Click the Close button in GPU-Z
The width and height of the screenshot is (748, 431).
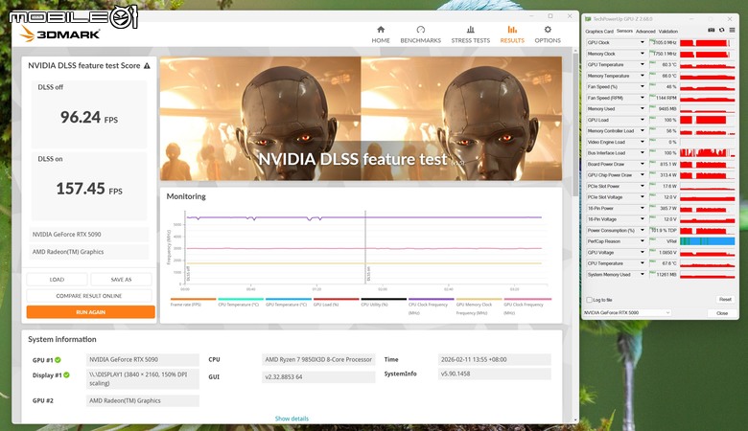[722, 313]
